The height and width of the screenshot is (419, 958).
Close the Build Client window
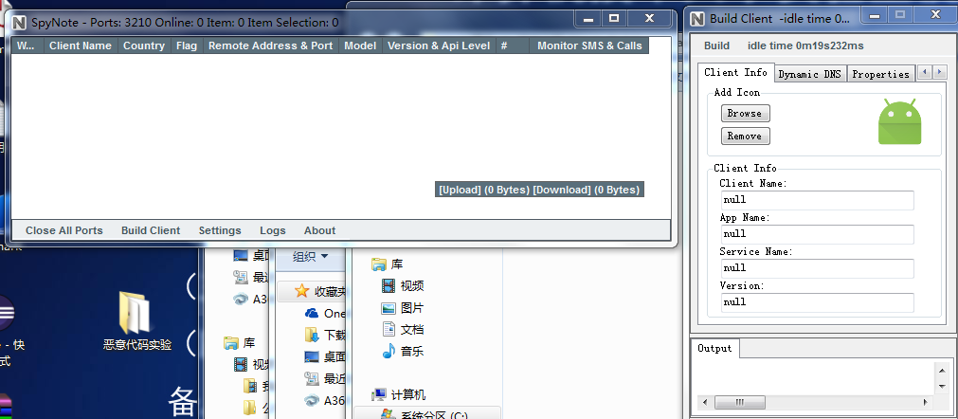pyautogui.click(x=934, y=13)
